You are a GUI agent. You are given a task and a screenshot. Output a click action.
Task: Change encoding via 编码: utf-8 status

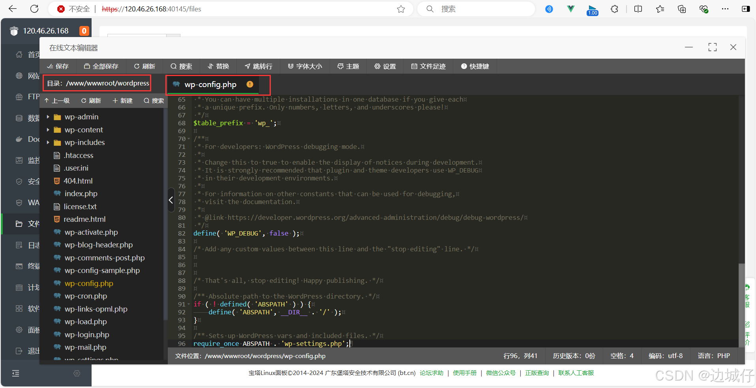click(x=666, y=356)
